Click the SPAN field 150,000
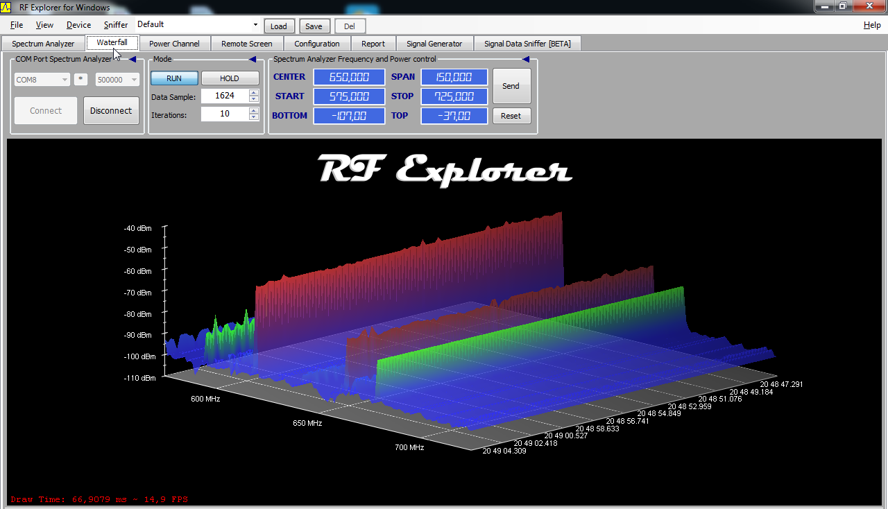888x509 pixels. [x=454, y=77]
